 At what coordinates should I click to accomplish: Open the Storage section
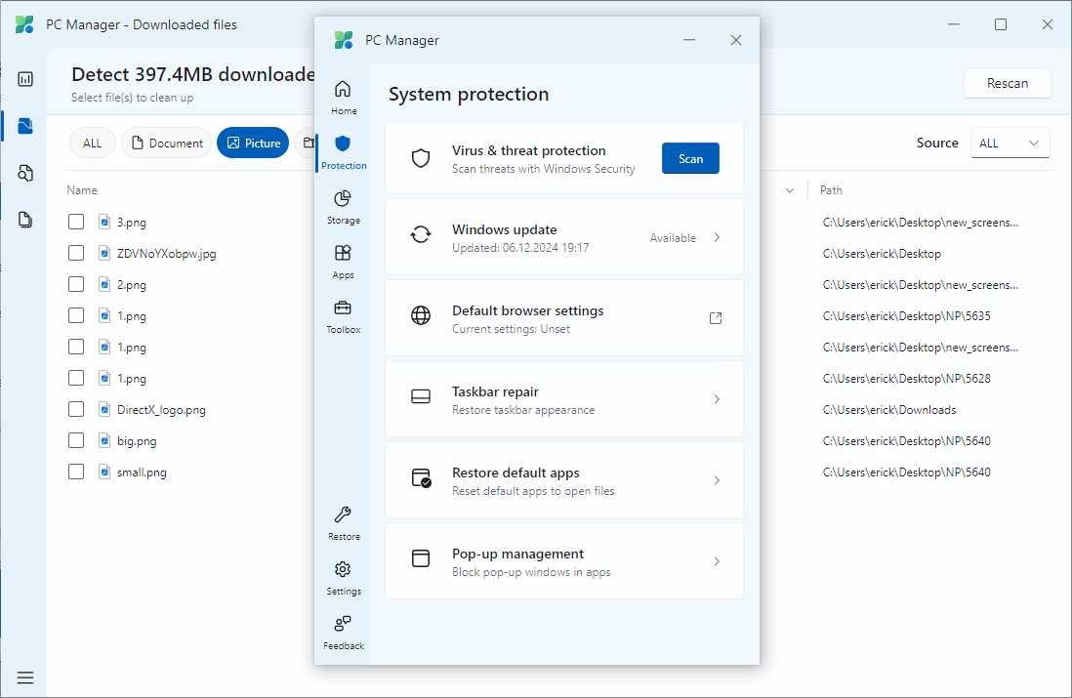[x=344, y=206]
